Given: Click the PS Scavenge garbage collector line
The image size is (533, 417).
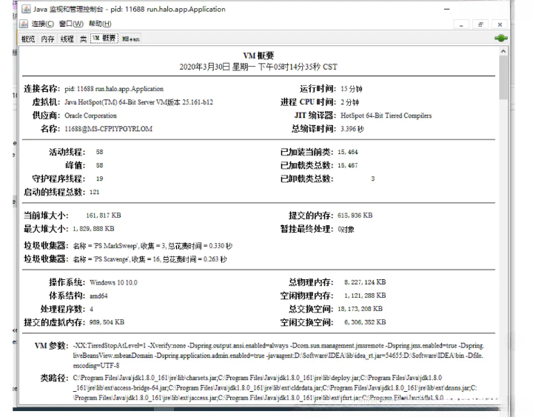Looking at the screenshot, I should pos(150,259).
